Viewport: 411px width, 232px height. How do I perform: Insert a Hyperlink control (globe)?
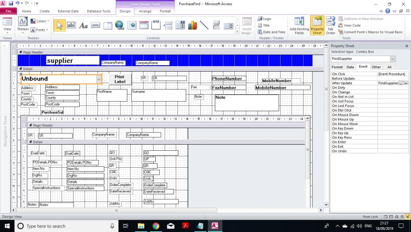pyautogui.click(x=120, y=25)
